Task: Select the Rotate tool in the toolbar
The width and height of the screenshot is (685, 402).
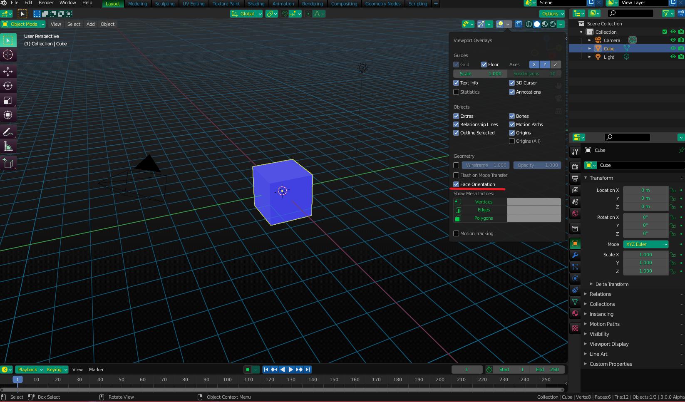Action: tap(8, 86)
